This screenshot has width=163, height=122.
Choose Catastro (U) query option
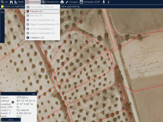coord(37,37)
